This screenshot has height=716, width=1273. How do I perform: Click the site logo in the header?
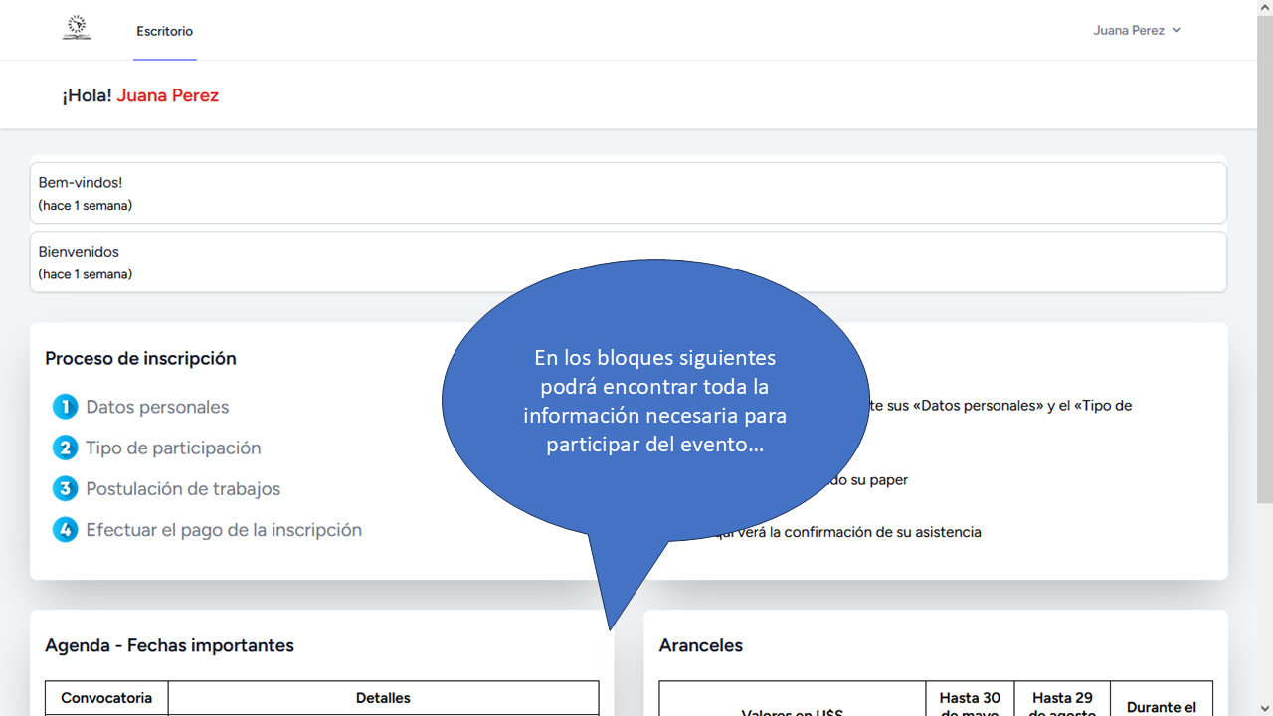[77, 29]
